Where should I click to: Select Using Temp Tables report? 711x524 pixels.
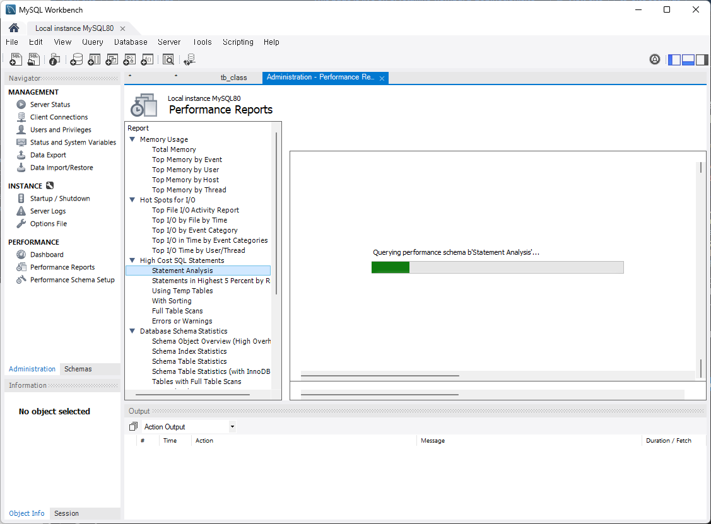[x=182, y=291]
